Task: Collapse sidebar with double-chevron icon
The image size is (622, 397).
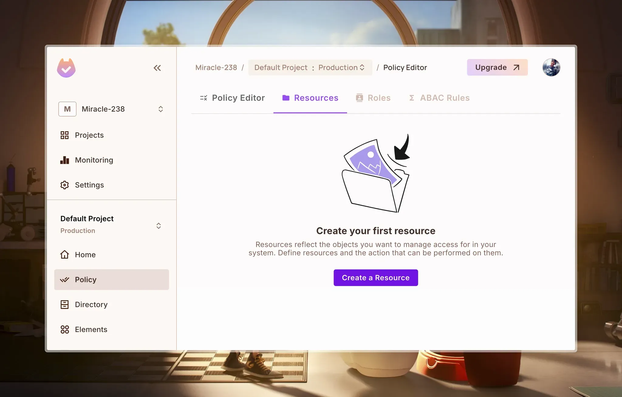Action: (157, 68)
